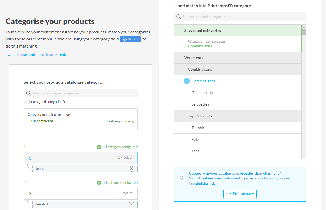Click the STOCK category field badge
The width and height of the screenshot is (326, 210).
pos(130,39)
